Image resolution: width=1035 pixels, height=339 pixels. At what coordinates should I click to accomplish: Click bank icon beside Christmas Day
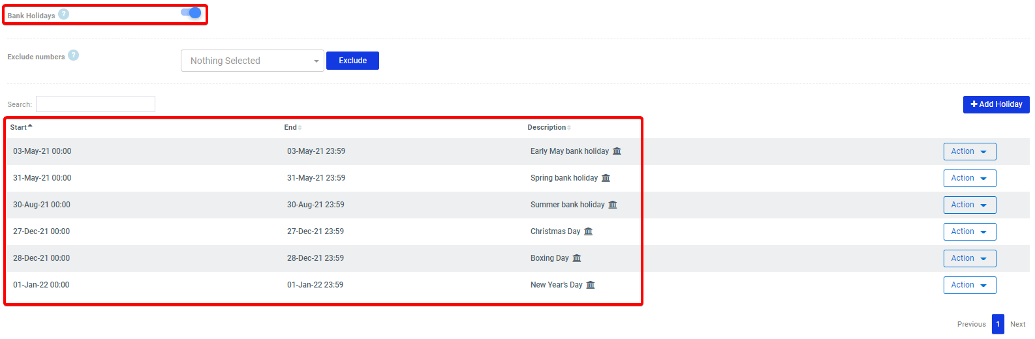588,231
